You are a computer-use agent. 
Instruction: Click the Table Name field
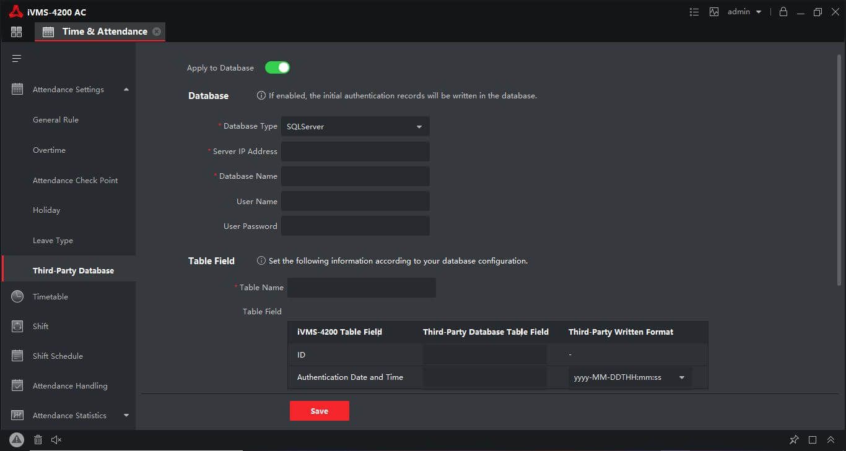[x=362, y=288]
